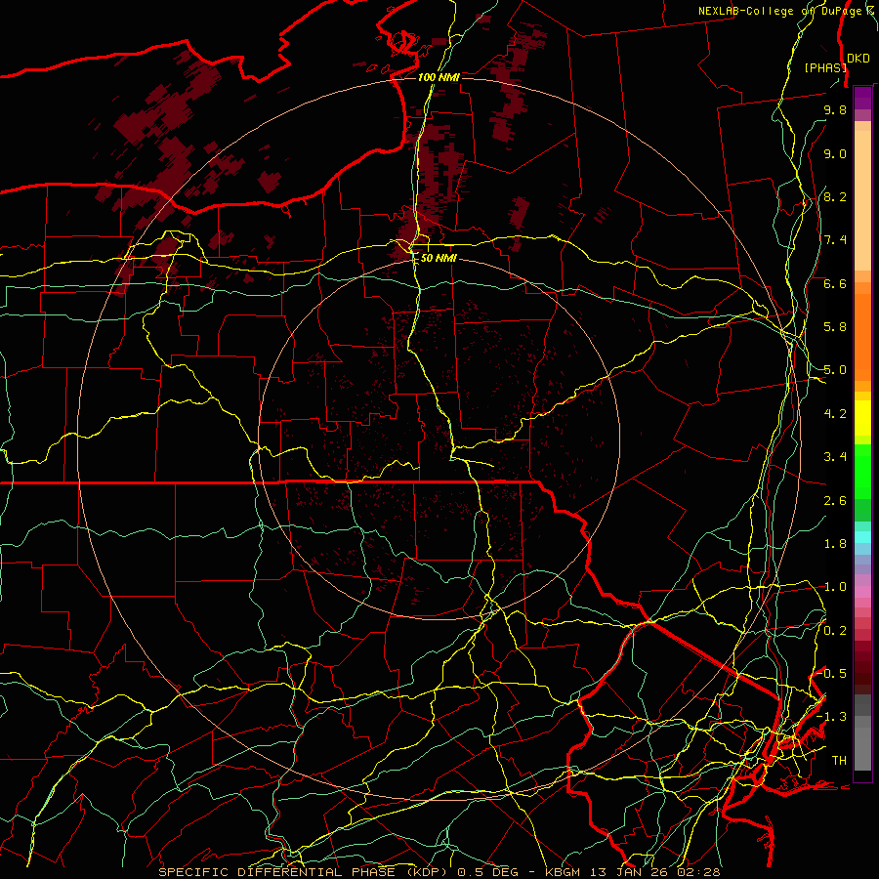Click the DKD label above the color scale
The width and height of the screenshot is (879, 879).
(x=858, y=59)
